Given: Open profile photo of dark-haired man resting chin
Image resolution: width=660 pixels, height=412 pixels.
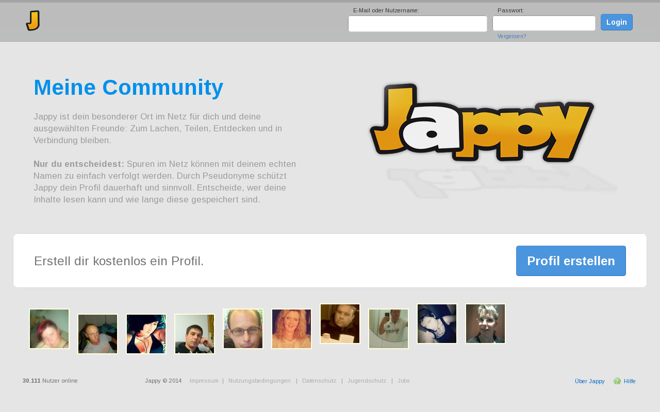Looking at the screenshot, I should [195, 334].
